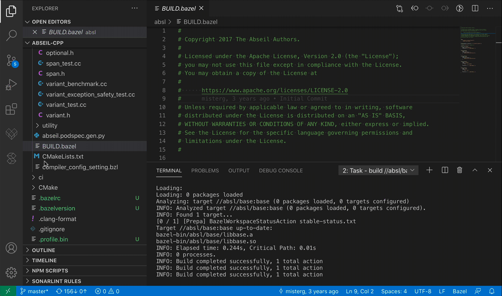
Task: Open .profile.bin file
Action: click(x=53, y=239)
